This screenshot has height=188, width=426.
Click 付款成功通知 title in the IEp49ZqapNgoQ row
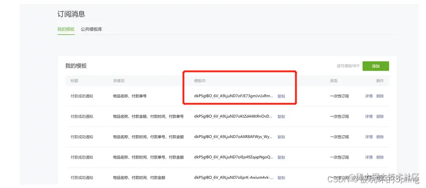(82, 157)
